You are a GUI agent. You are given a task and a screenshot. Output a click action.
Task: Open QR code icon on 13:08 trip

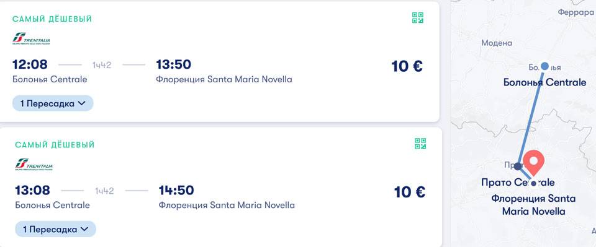coord(420,144)
